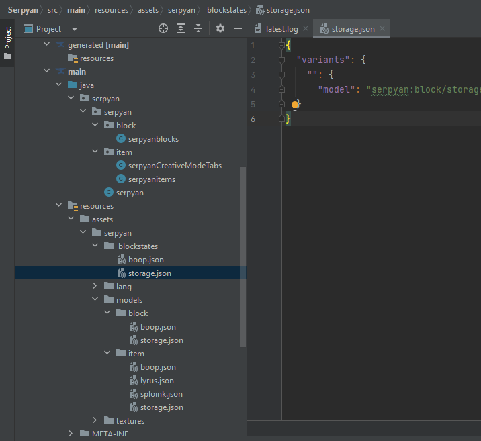Select boop.json under models block
This screenshot has width=481, height=441.
[x=158, y=327]
